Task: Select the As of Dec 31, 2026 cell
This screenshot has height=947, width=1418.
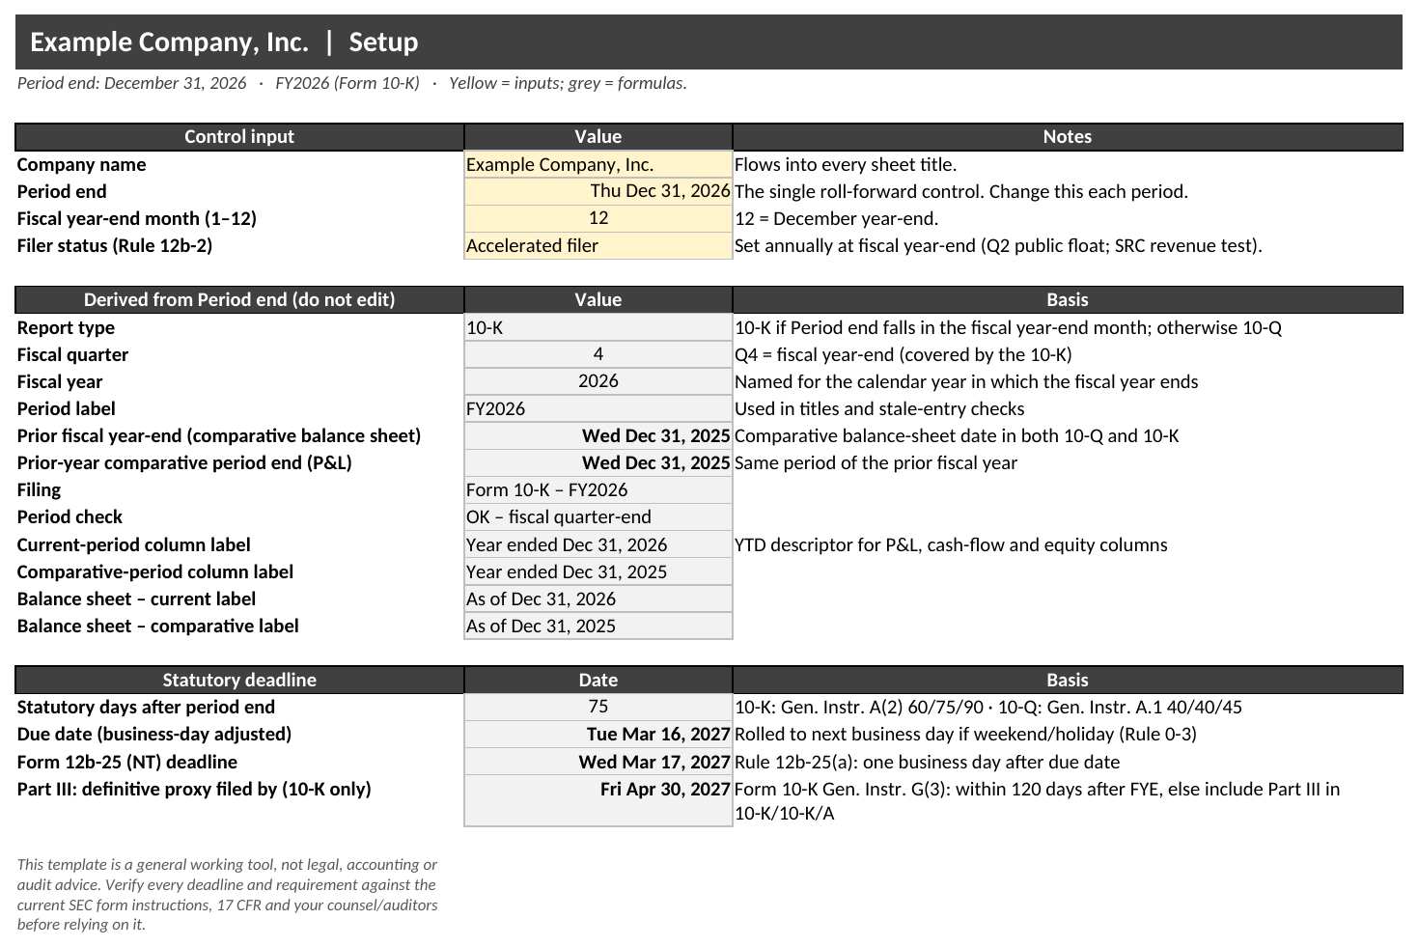Action: (x=598, y=599)
